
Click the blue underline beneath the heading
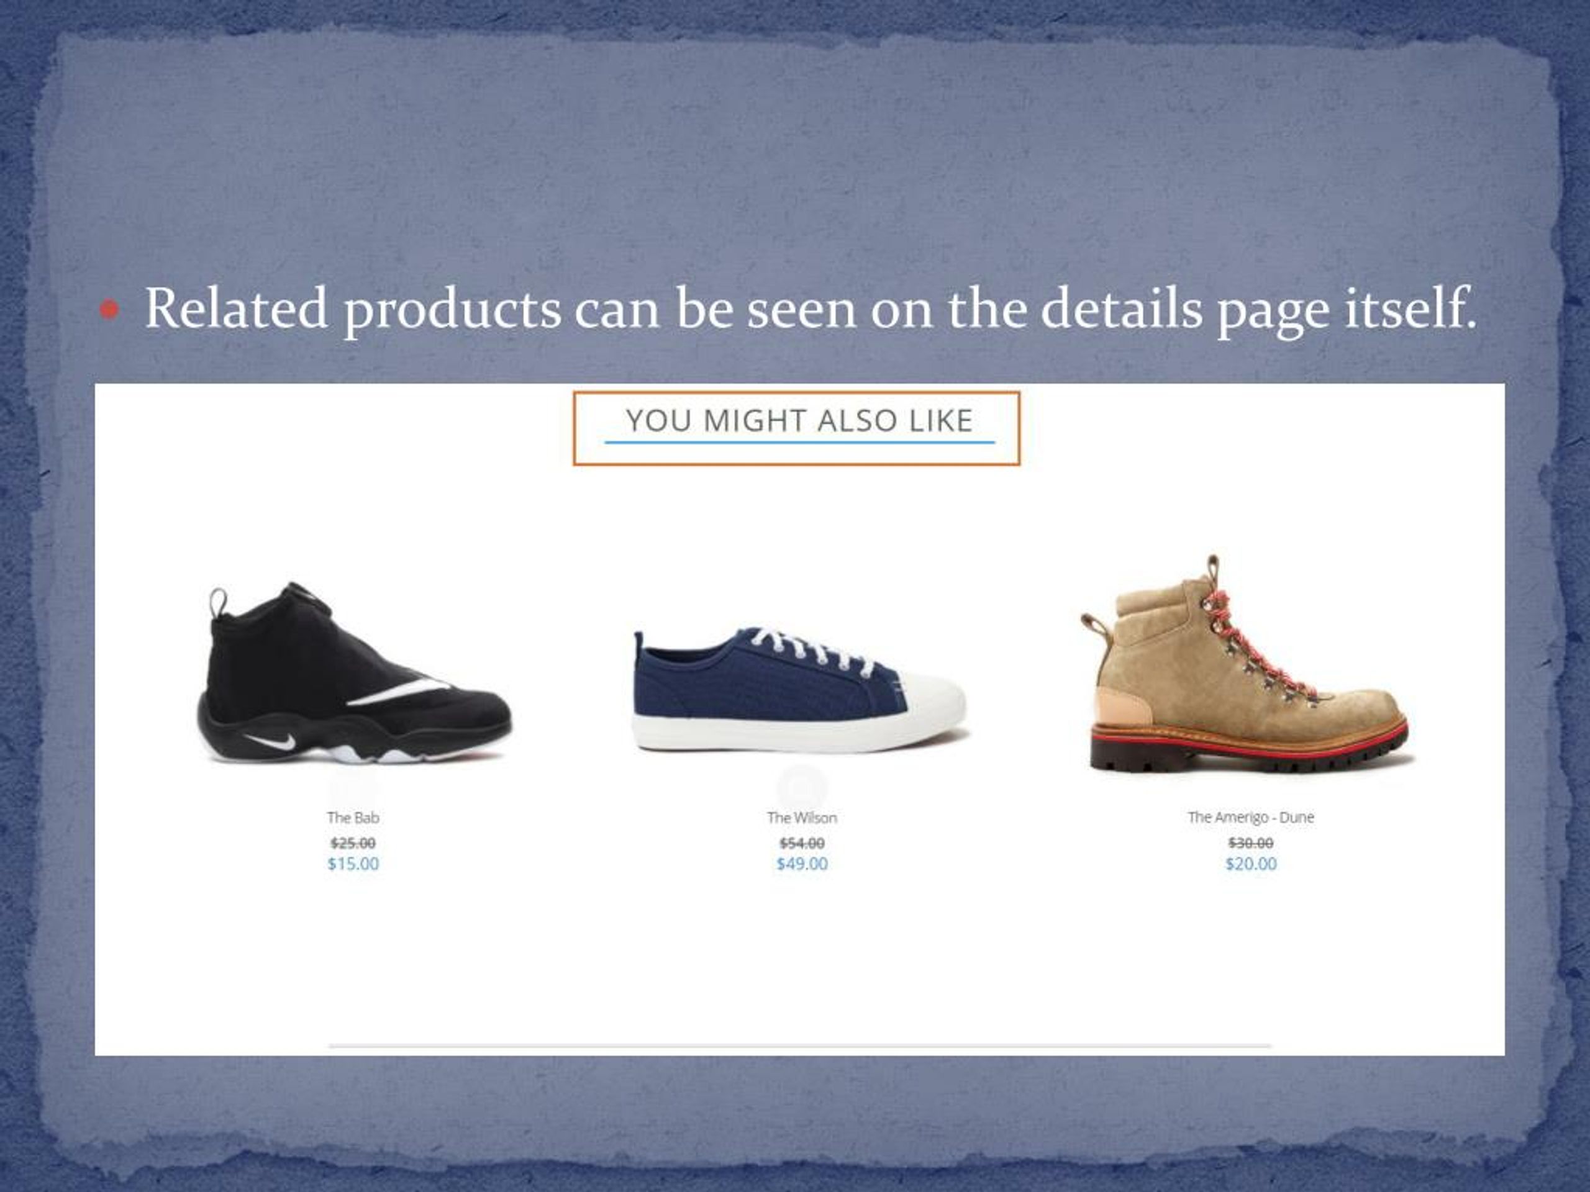(x=799, y=443)
